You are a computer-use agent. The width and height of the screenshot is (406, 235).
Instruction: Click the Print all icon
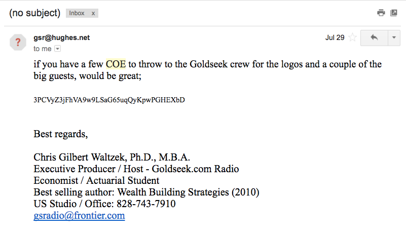pyautogui.click(x=381, y=13)
